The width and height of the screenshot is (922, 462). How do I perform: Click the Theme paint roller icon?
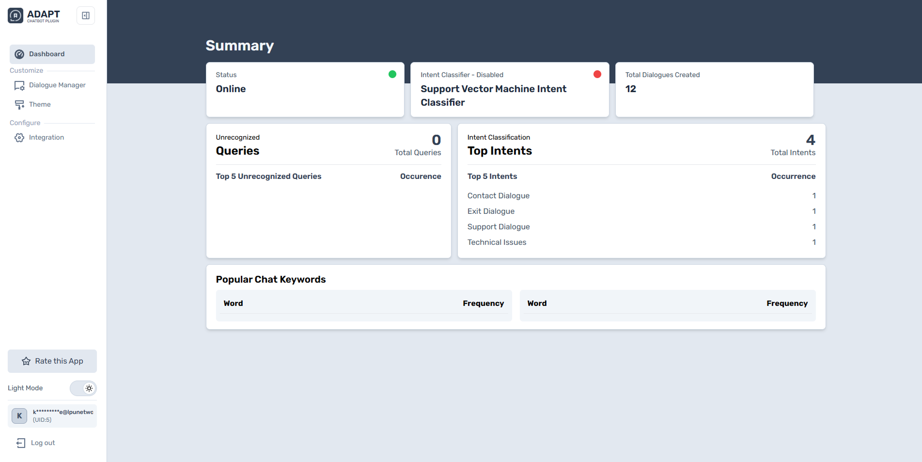click(x=19, y=105)
